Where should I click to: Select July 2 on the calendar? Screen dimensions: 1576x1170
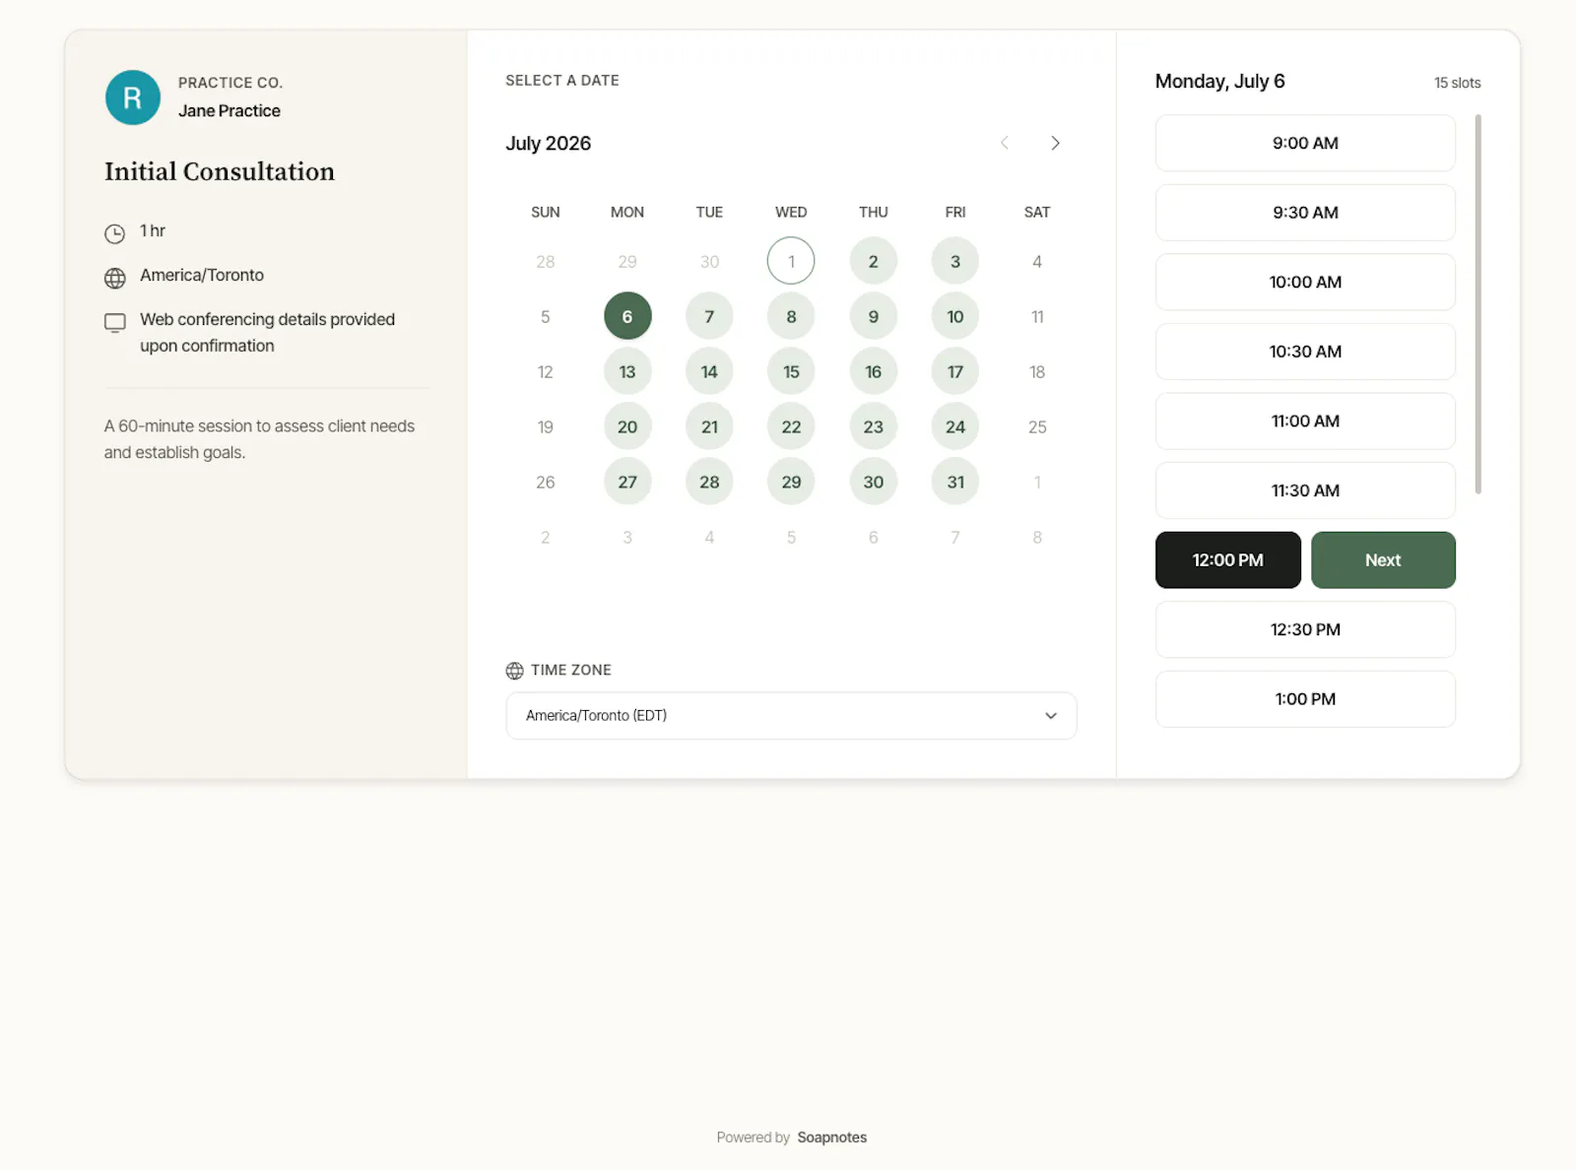[x=873, y=261]
